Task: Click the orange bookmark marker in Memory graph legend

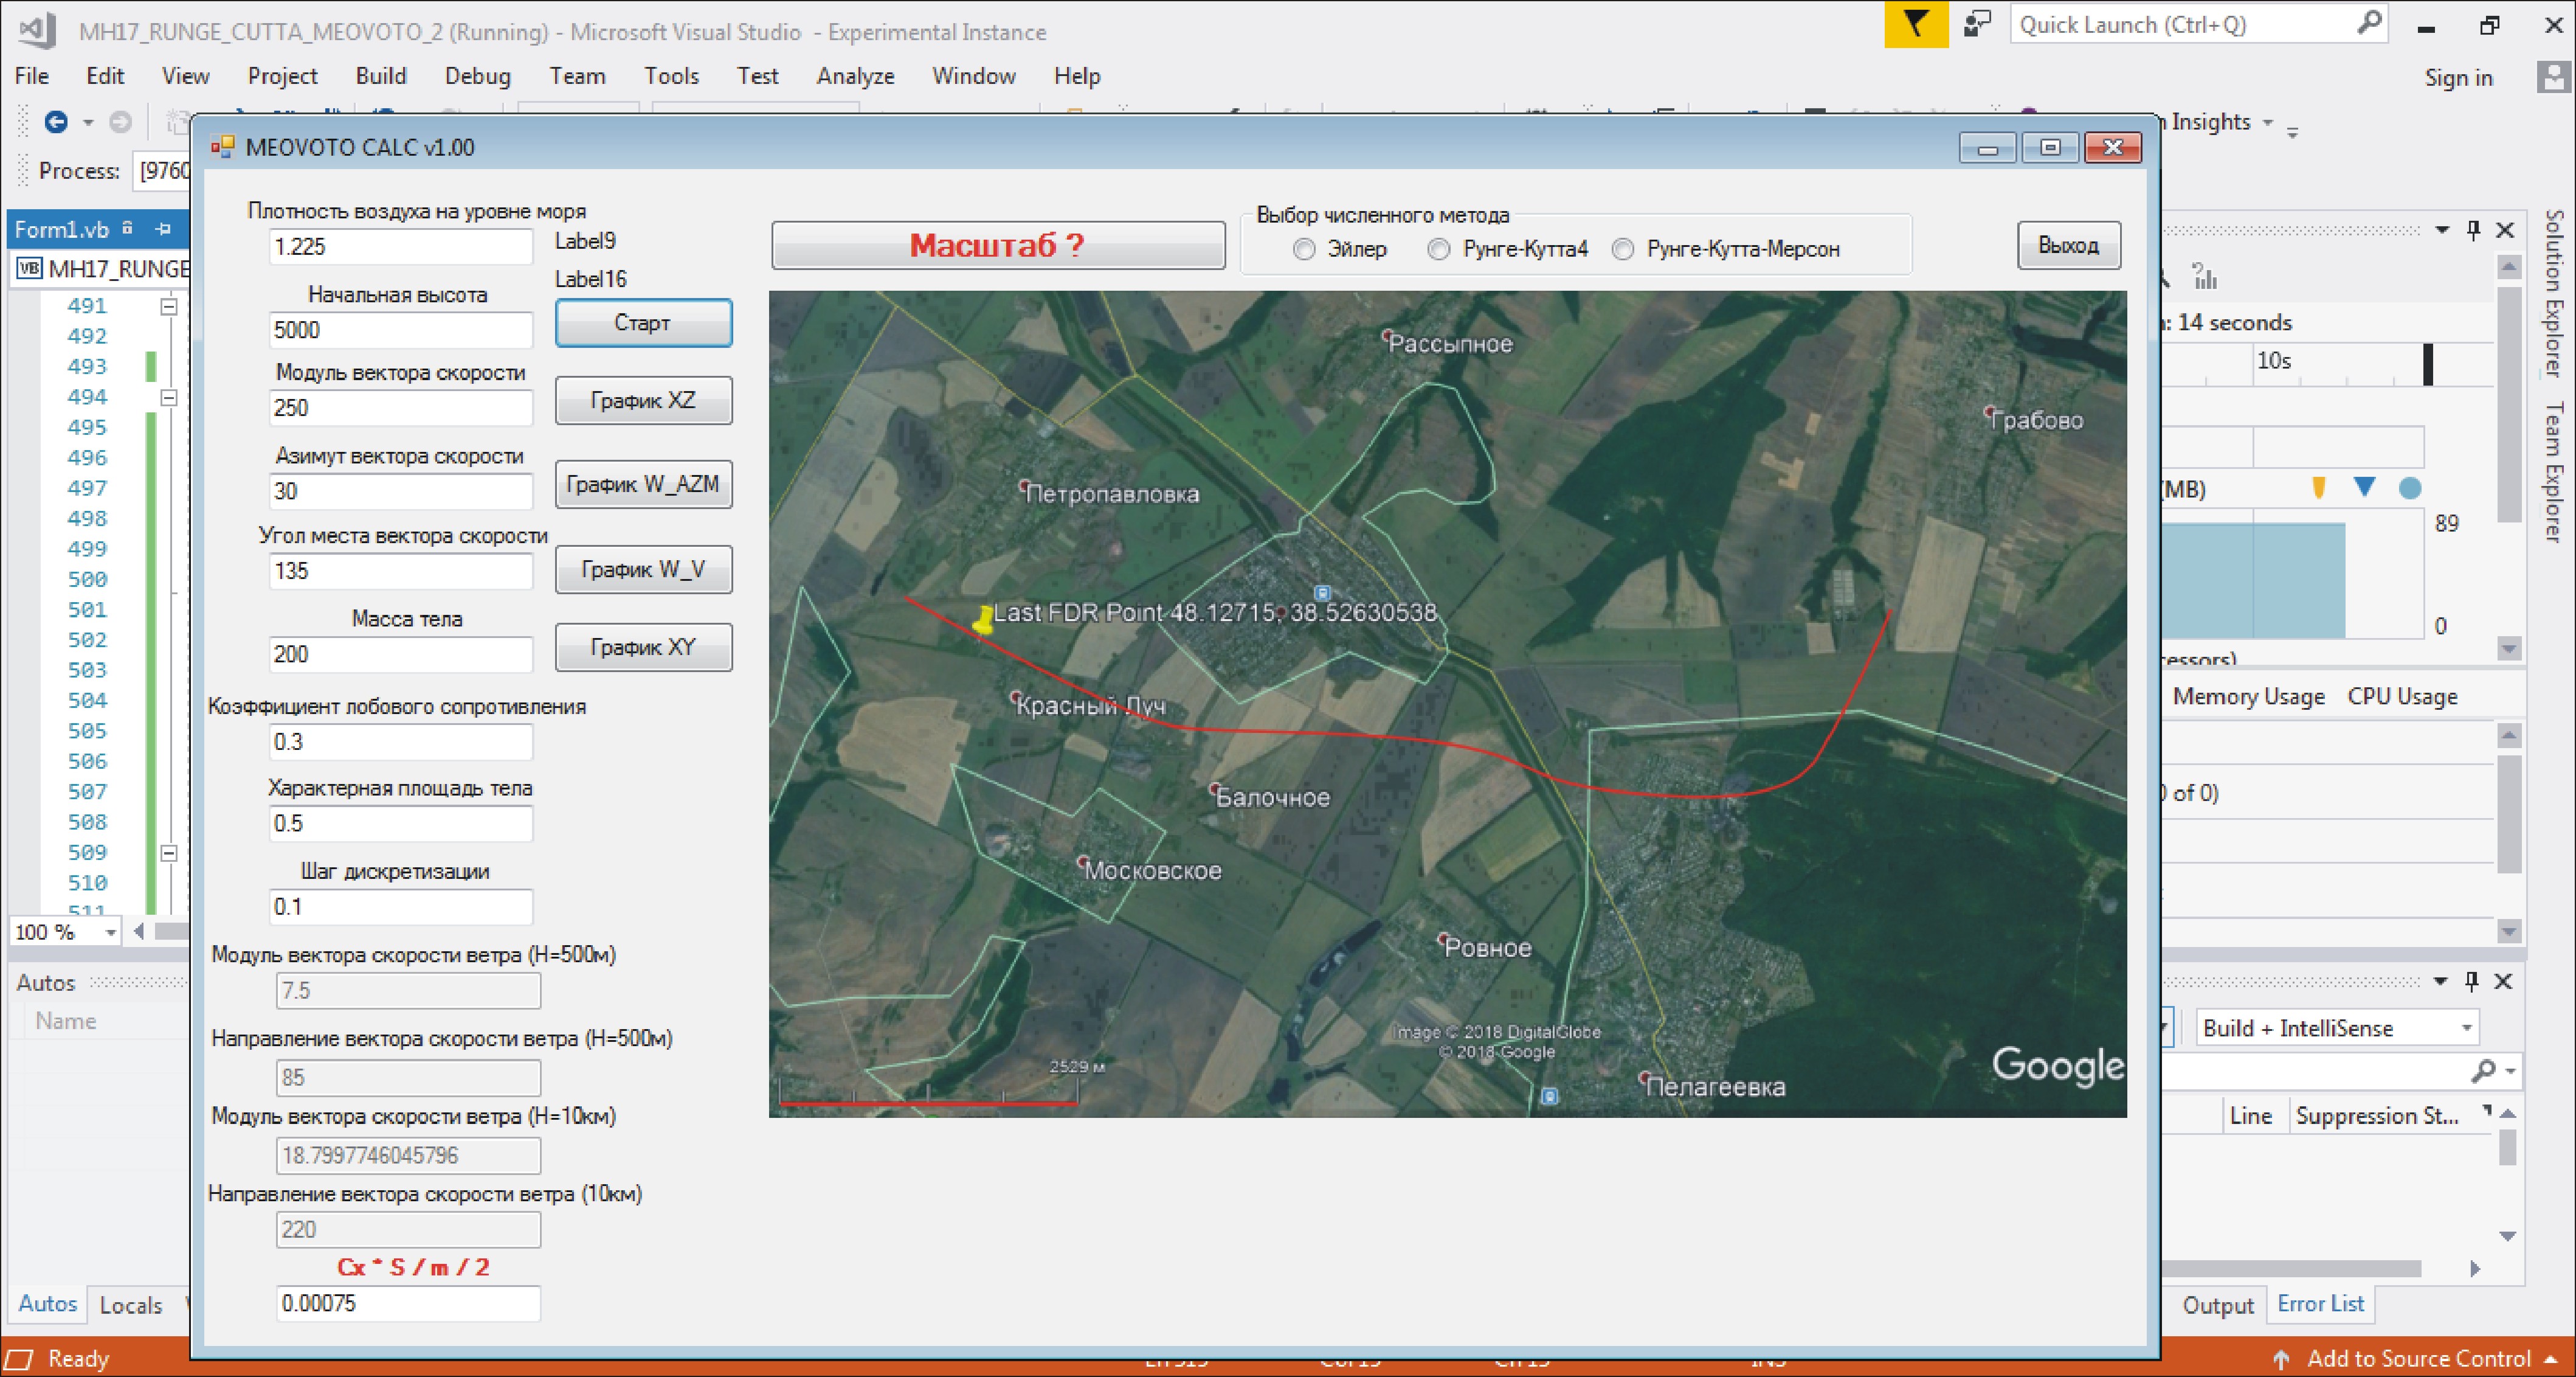Action: pos(2319,487)
